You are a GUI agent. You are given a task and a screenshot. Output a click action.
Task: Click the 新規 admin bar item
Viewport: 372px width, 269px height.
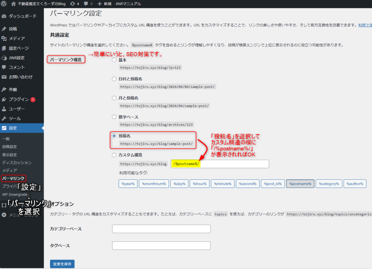(x=108, y=4)
